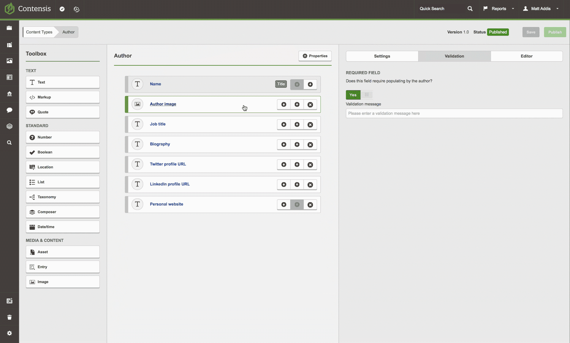Click the Save button
The image size is (570, 343).
pos(531,32)
